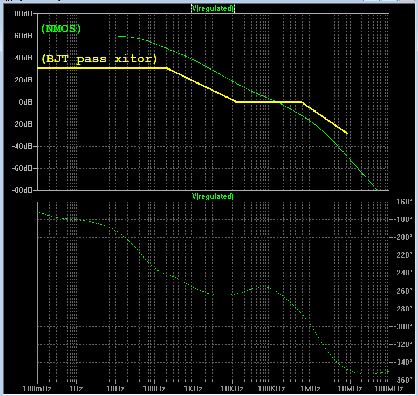
Task: Click the -60dB magnitude axis label
Action: [23, 168]
